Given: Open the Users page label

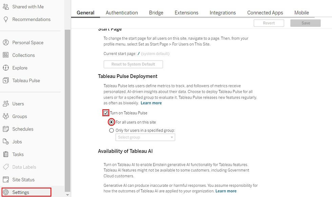Looking at the screenshot, I should pos(18,104).
